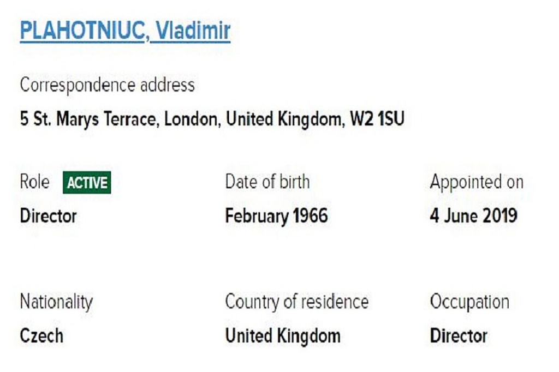This screenshot has width=559, height=372.
Task: Click the Director value under Role
Action: point(49,216)
